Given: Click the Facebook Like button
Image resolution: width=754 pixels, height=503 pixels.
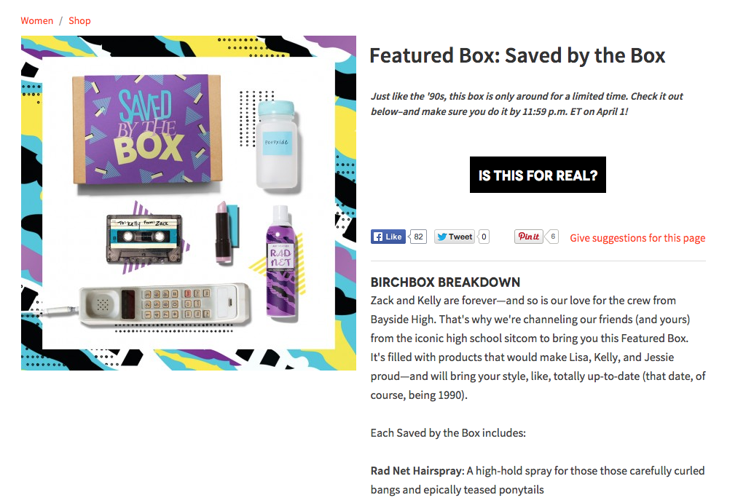Looking at the screenshot, I should pos(388,237).
